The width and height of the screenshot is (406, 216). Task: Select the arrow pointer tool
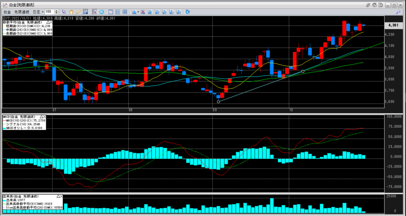pyautogui.click(x=64, y=12)
